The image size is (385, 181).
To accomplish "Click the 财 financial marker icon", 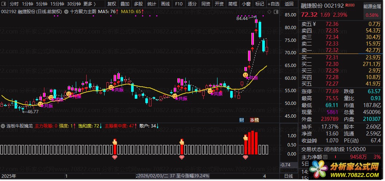I will coord(241,120).
